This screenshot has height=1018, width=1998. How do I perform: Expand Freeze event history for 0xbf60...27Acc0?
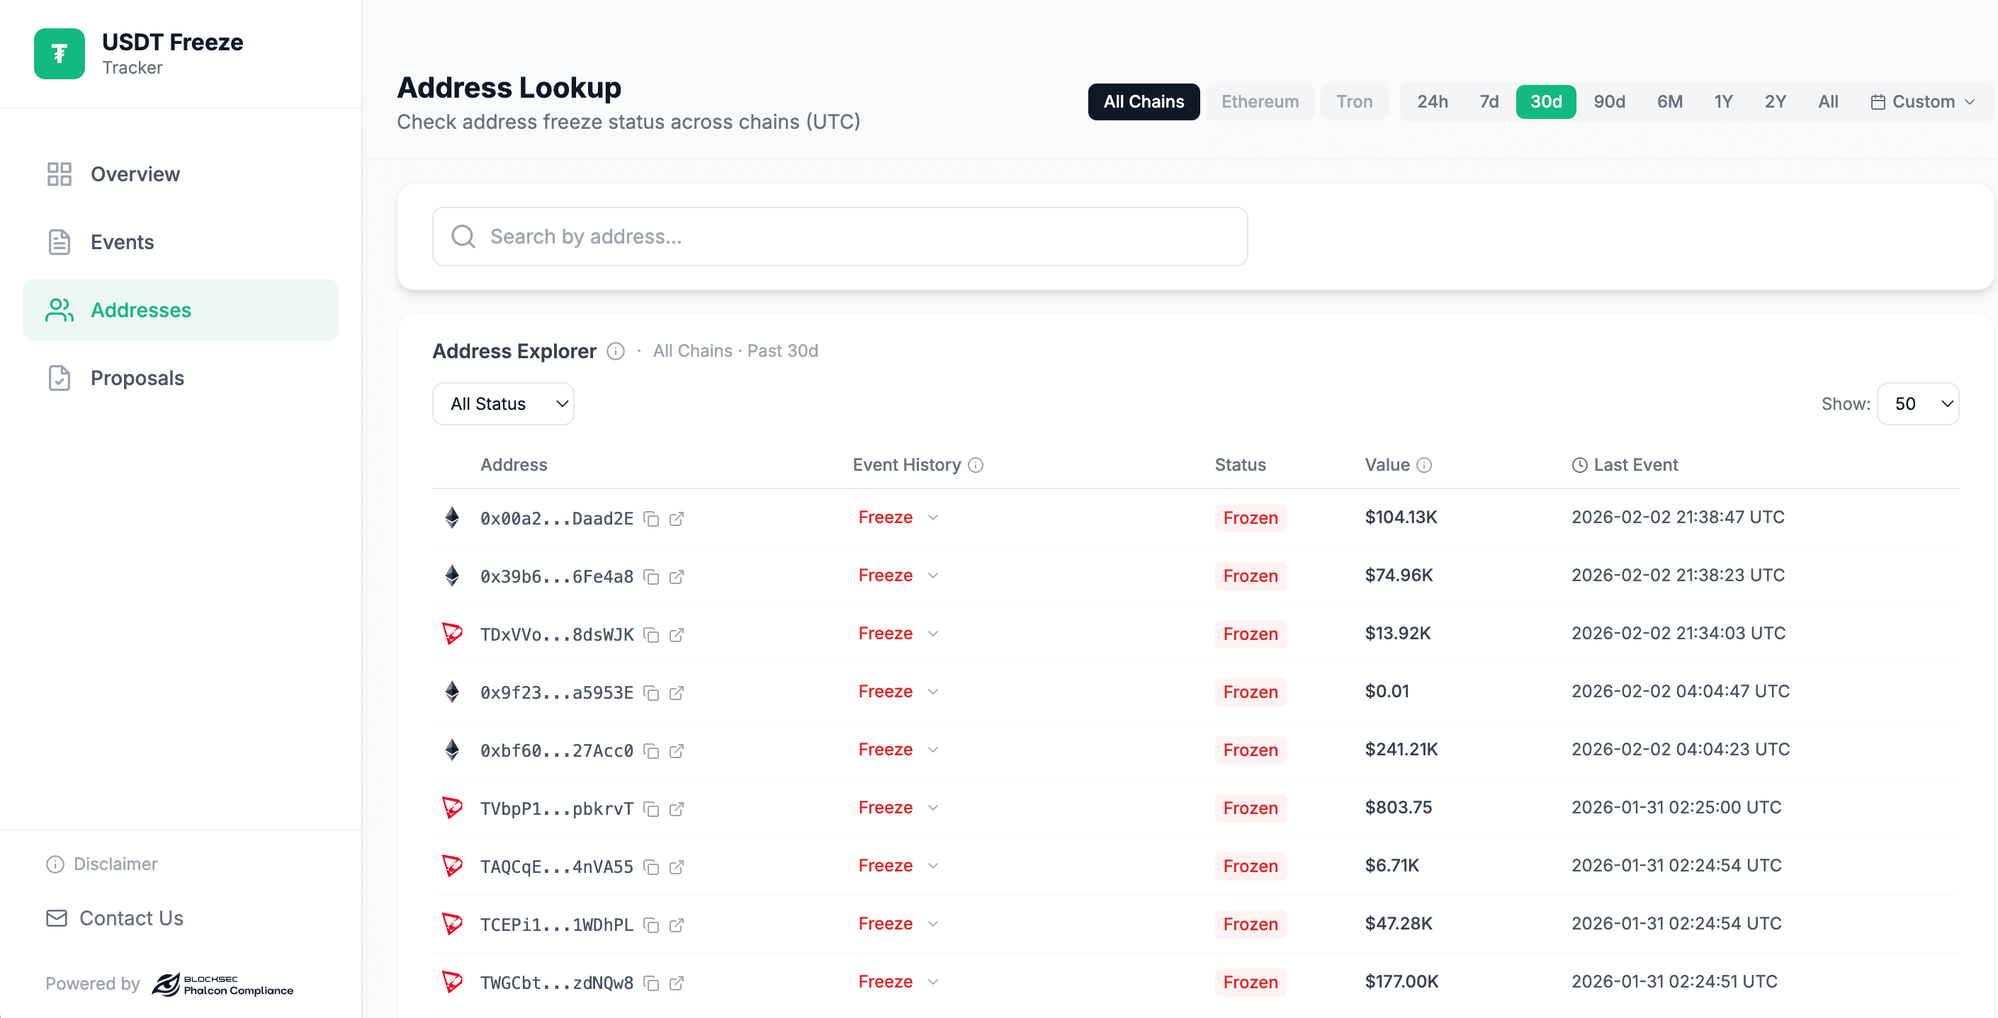(933, 750)
